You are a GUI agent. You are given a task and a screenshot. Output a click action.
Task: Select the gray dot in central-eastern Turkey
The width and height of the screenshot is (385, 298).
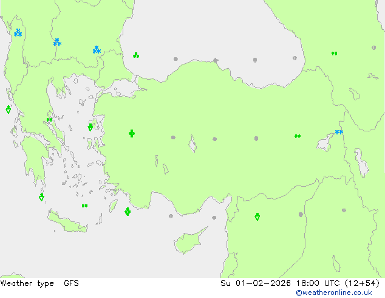tap(256, 139)
